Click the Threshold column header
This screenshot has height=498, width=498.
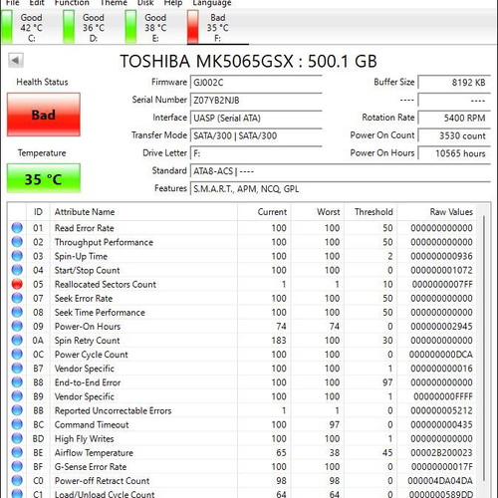click(x=371, y=212)
